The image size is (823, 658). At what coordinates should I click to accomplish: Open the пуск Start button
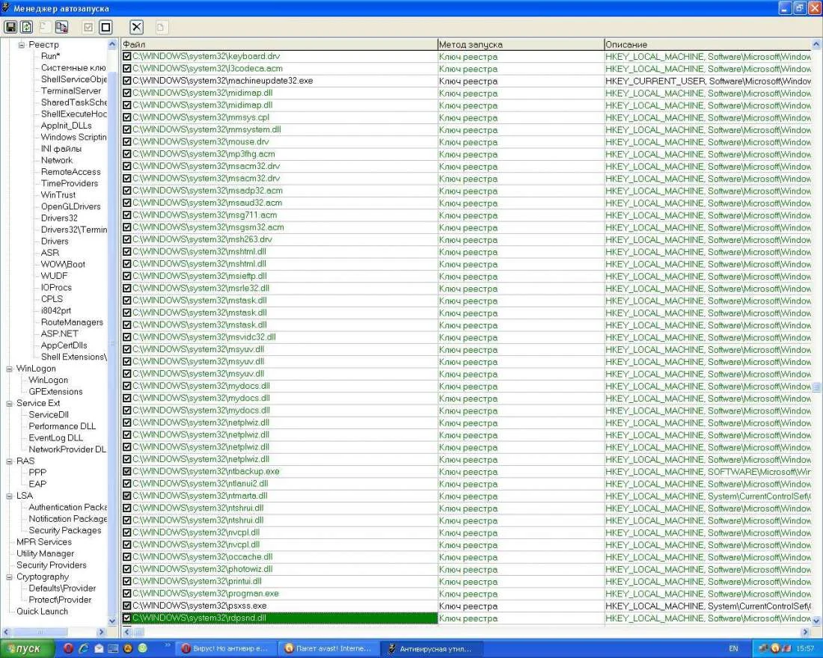pos(27,648)
